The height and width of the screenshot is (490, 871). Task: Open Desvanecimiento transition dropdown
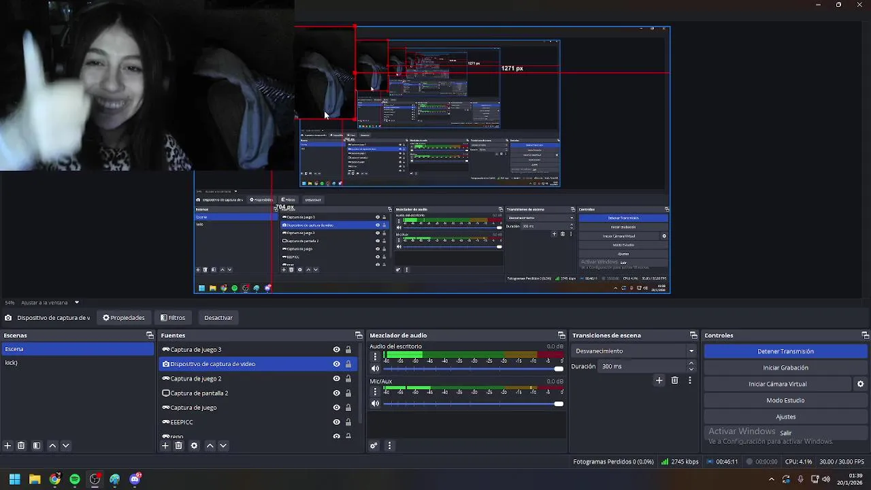pos(634,351)
